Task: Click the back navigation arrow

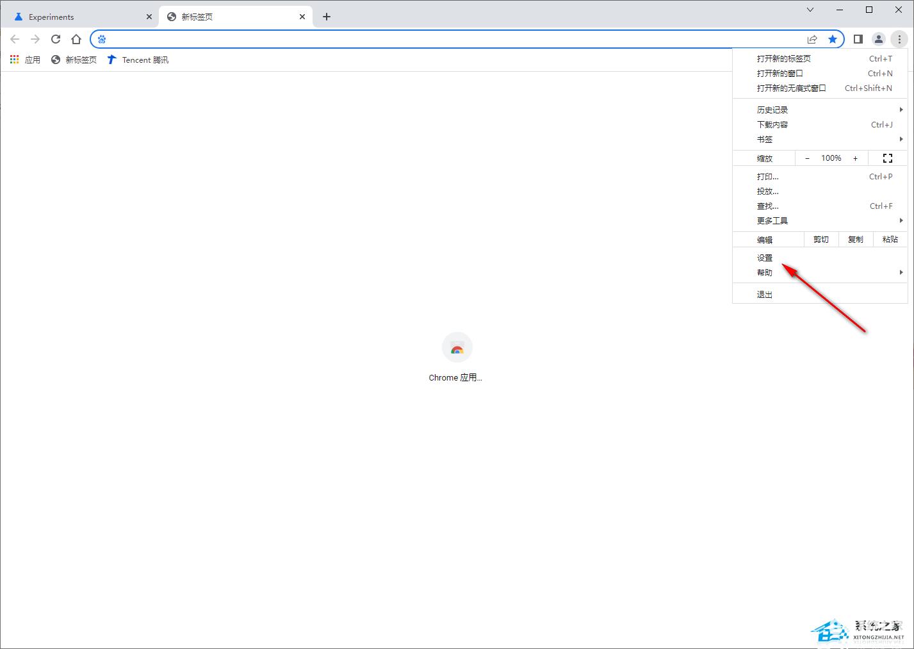Action: [x=15, y=39]
